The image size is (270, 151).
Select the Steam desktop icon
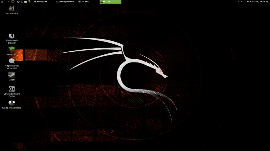(11, 76)
